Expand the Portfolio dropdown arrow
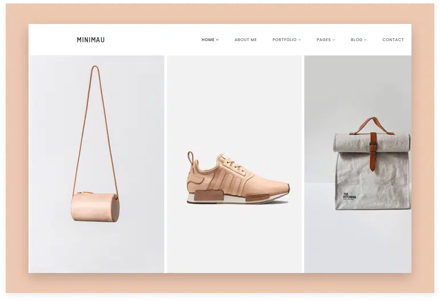The width and height of the screenshot is (440, 301). (x=299, y=40)
